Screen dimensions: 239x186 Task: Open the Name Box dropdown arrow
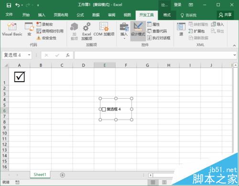(29, 55)
